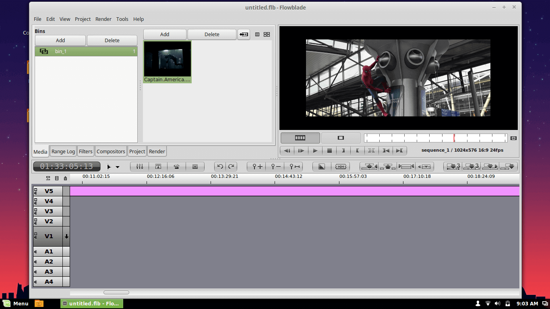Clear the in and out marks
550x309 pixels.
[372, 150]
